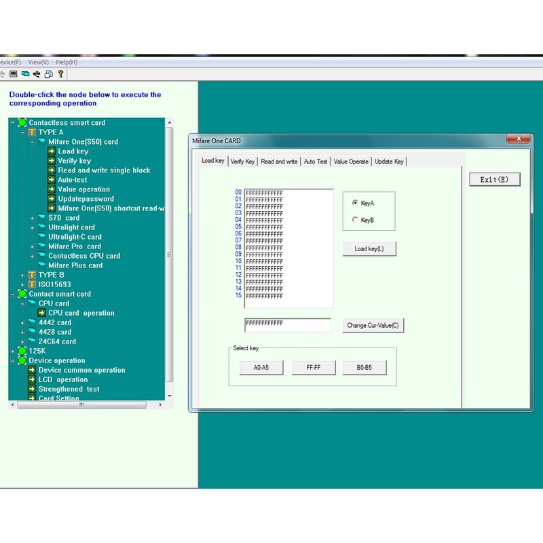Viewport: 543px width, 543px height.
Task: Click the Strengthened test green icon
Action: click(31, 389)
